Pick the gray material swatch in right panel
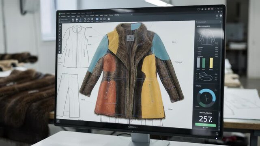 198,62
